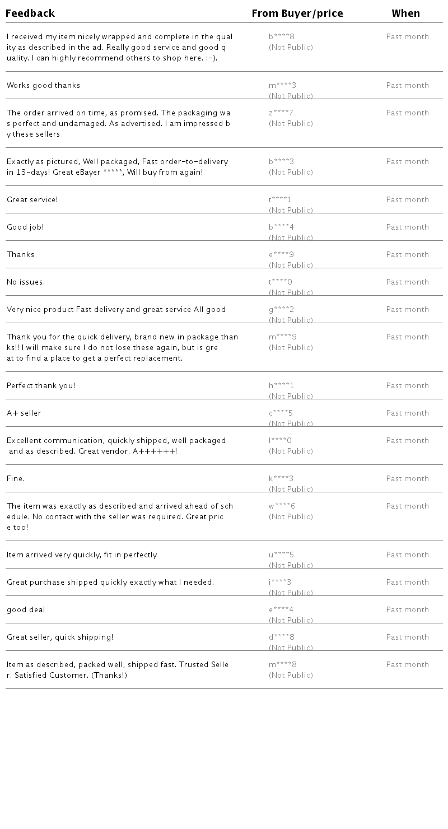Click the "Great service!" feedback text
This screenshot has height=829, width=448.
click(x=32, y=200)
